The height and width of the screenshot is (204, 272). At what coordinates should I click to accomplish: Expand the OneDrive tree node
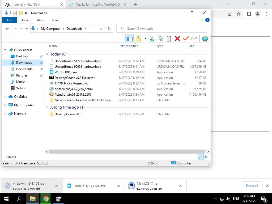pyautogui.click(x=5, y=97)
